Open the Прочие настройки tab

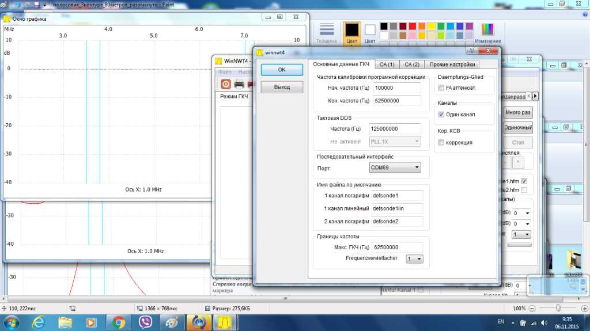click(x=452, y=64)
